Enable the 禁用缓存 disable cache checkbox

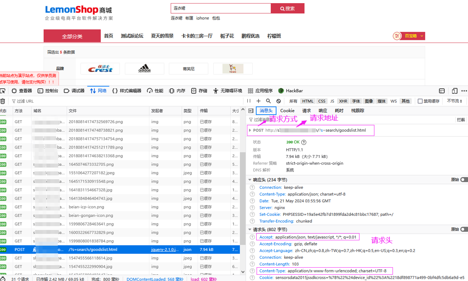coord(420,101)
